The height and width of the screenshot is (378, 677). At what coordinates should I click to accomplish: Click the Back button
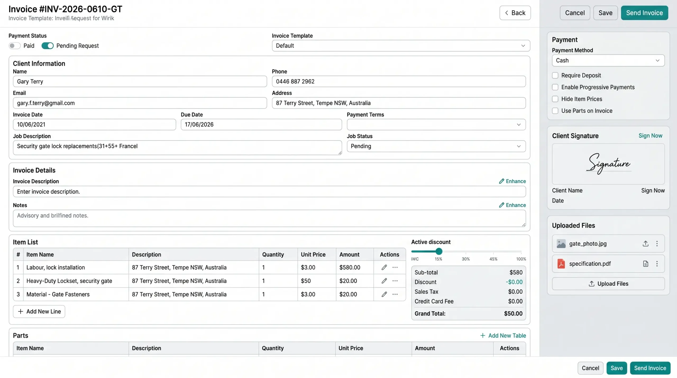515,13
